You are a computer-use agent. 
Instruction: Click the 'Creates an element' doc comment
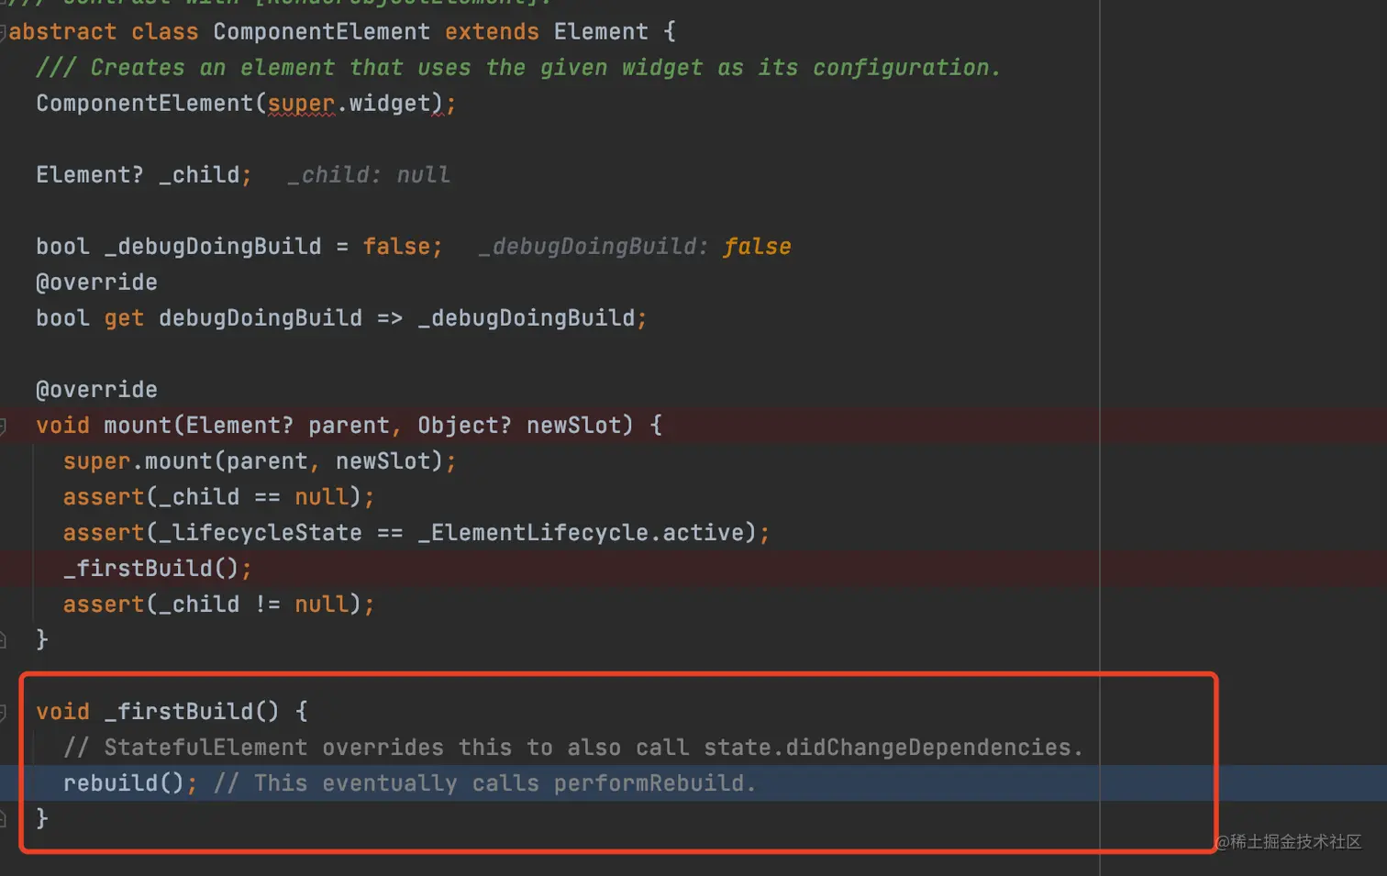click(518, 68)
